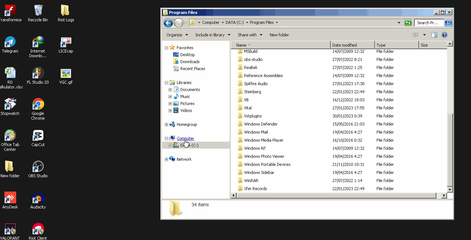Expand the Documents library tree node

tap(170, 90)
